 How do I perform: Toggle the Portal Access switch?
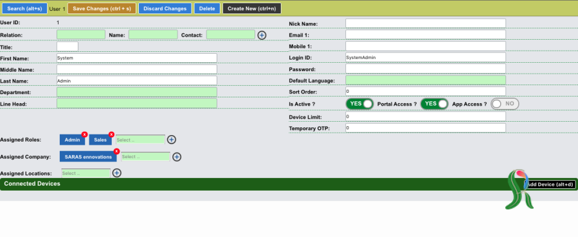[435, 104]
